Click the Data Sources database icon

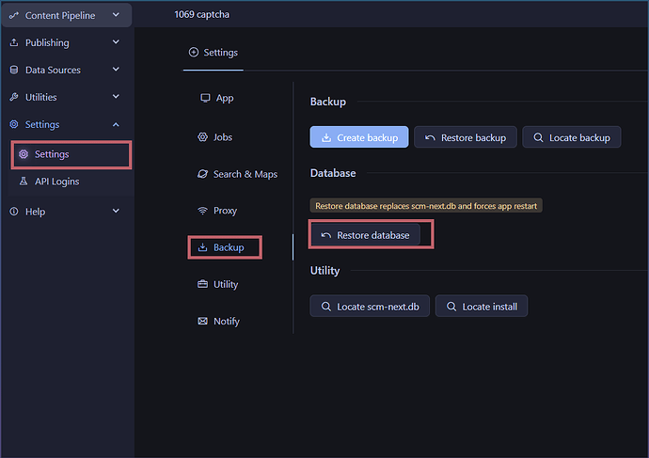[14, 70]
